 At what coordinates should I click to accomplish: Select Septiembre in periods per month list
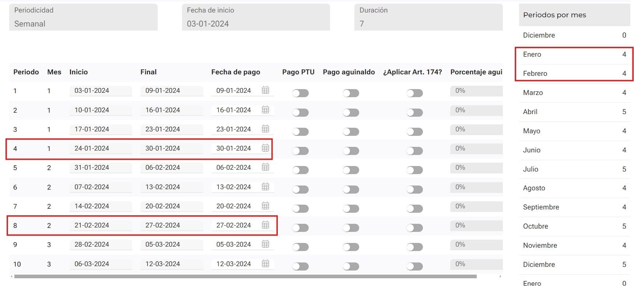coord(574,207)
